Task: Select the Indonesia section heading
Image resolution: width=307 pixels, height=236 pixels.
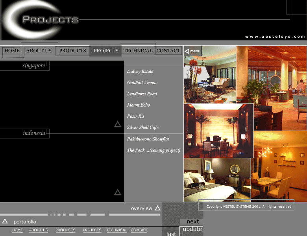Action: [x=34, y=133]
